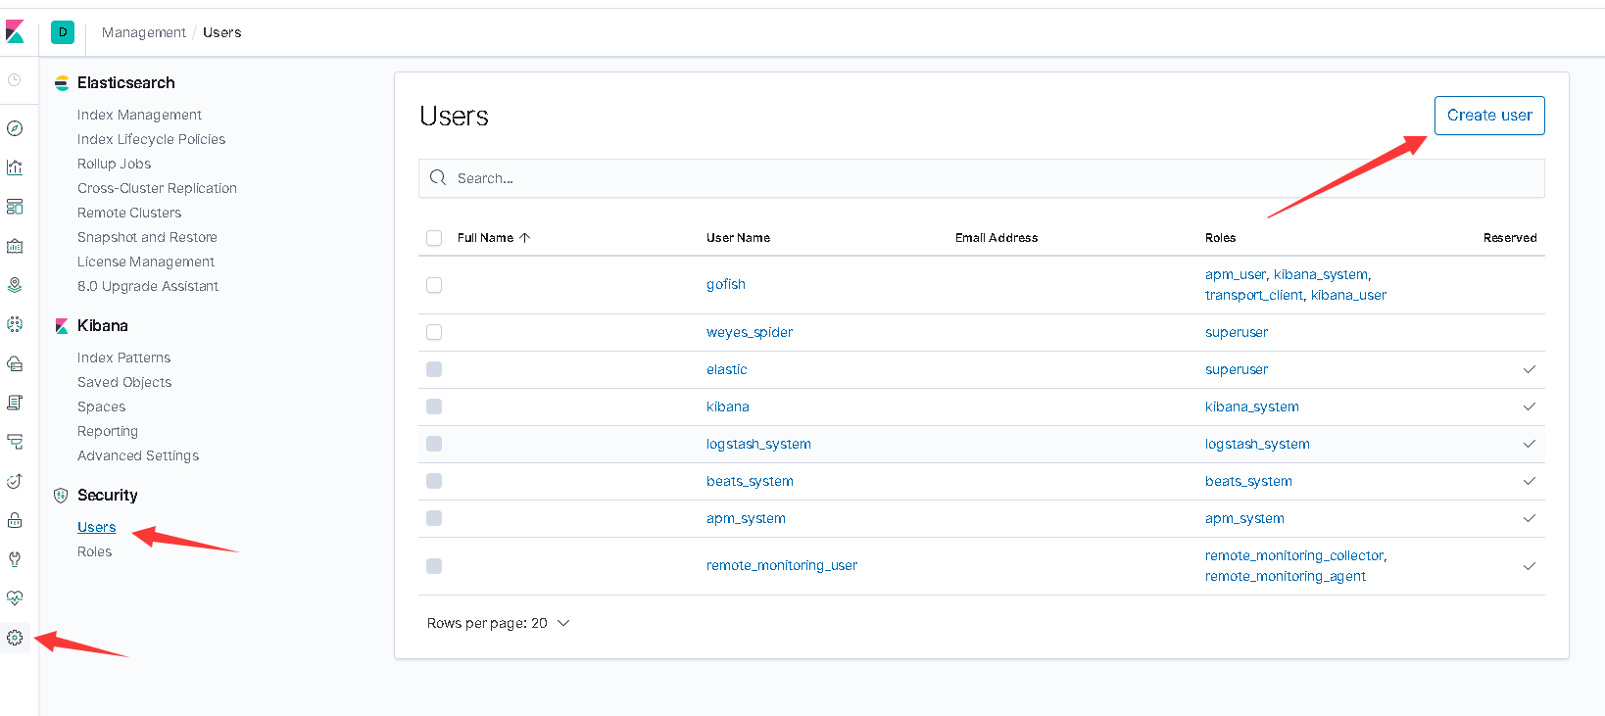Click the transport_client role link
The width and height of the screenshot is (1605, 716).
tap(1254, 295)
